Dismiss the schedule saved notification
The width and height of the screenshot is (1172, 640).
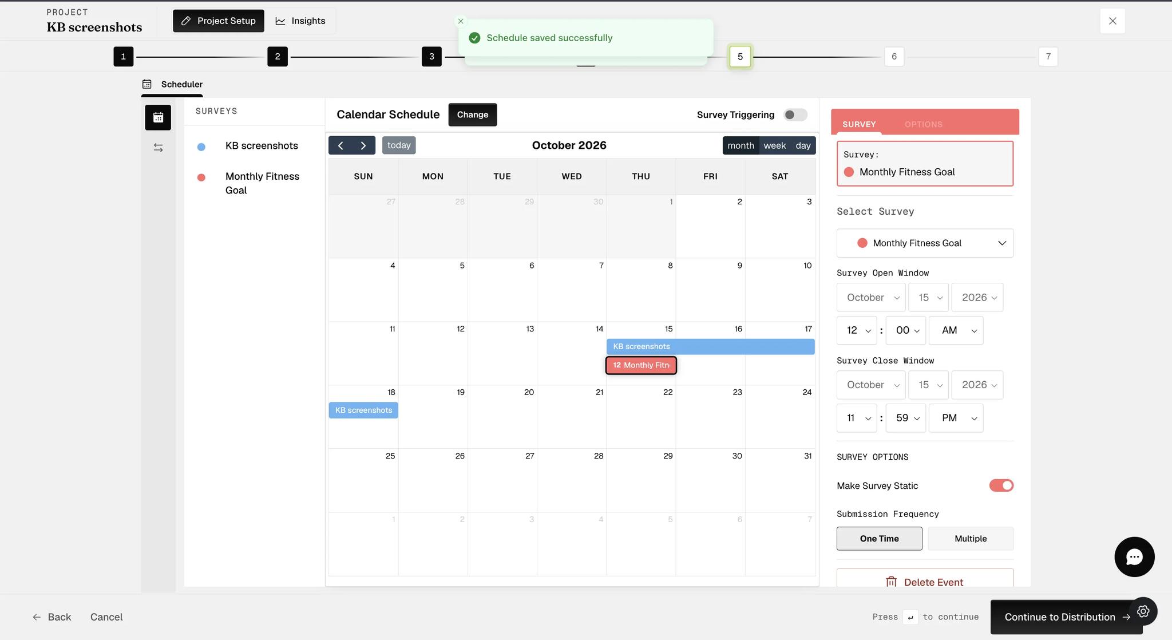[x=461, y=21]
